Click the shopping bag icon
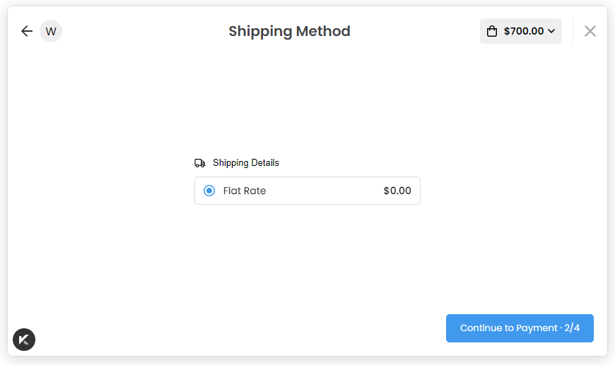 pyautogui.click(x=492, y=31)
